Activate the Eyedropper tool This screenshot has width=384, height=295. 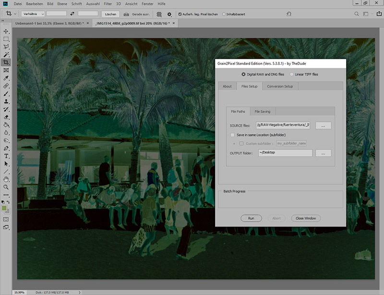6,78
